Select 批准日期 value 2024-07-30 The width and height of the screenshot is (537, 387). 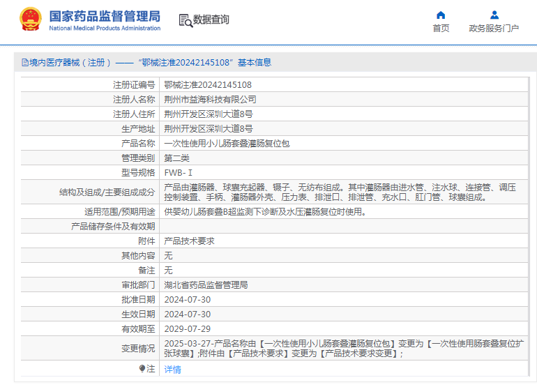tap(188, 300)
